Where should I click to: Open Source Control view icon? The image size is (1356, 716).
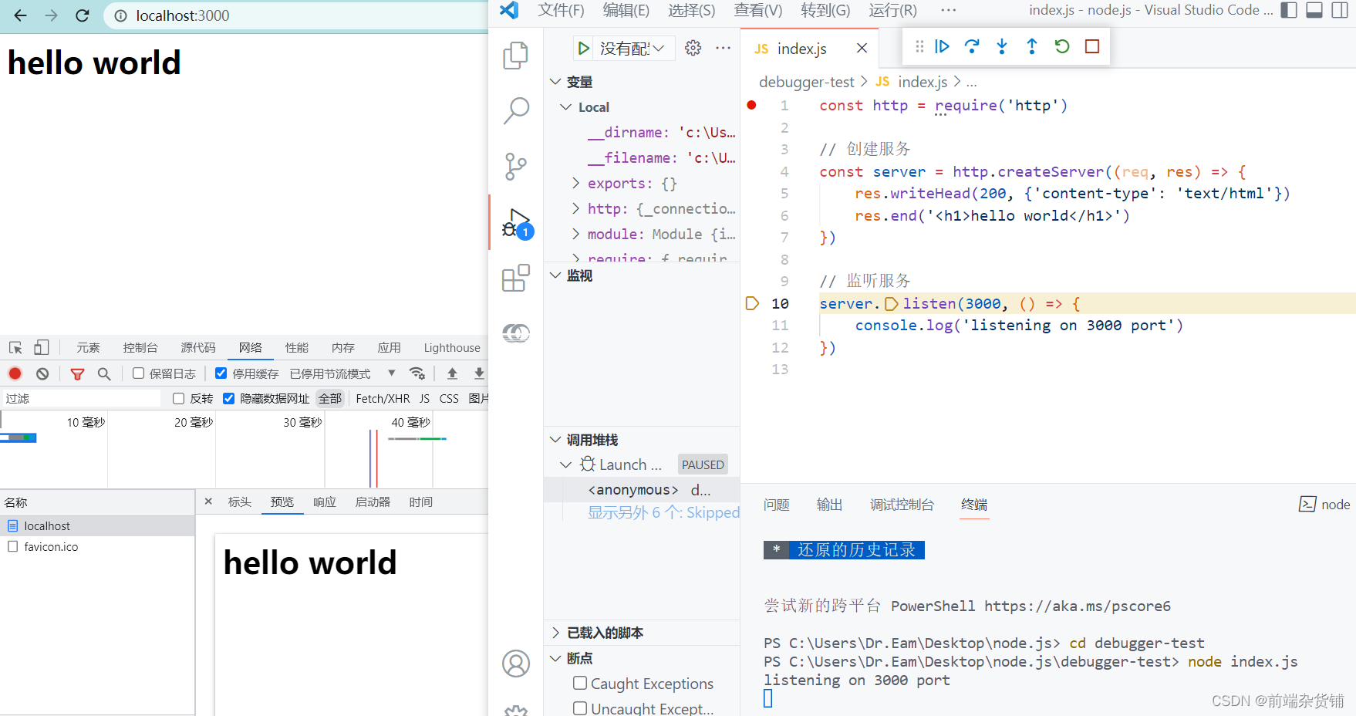coord(515,167)
